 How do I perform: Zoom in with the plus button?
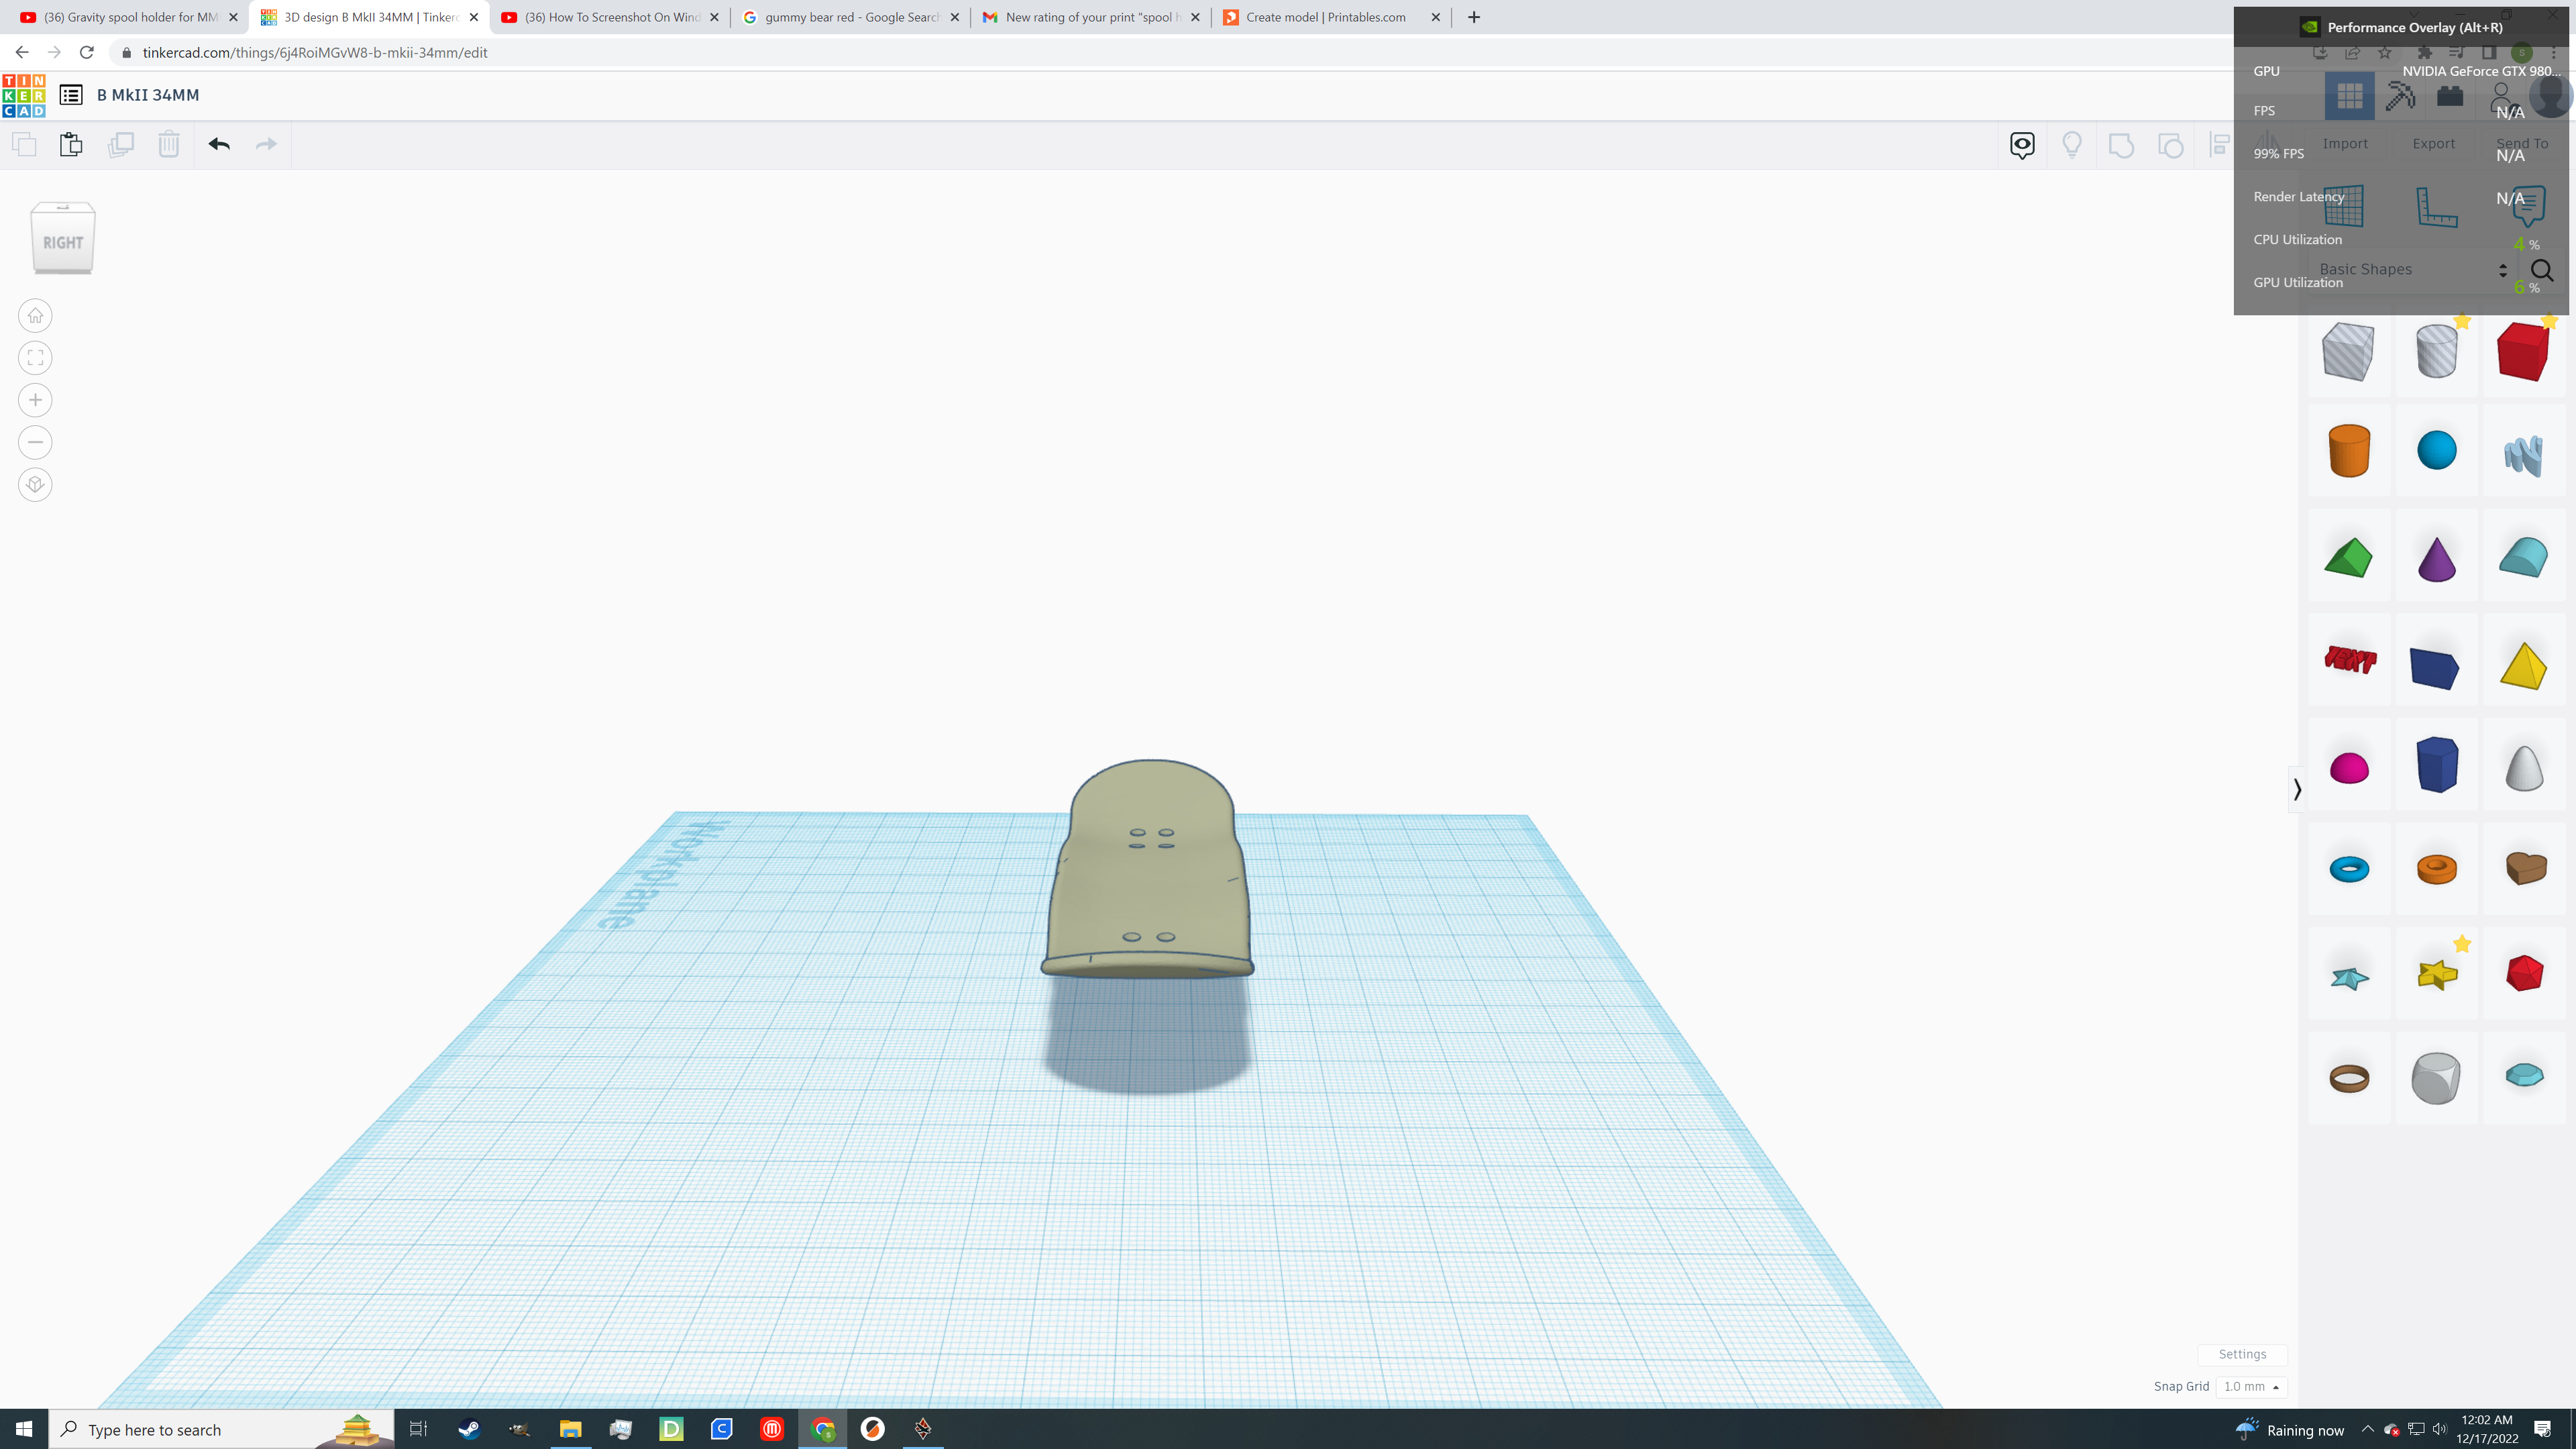[35, 400]
